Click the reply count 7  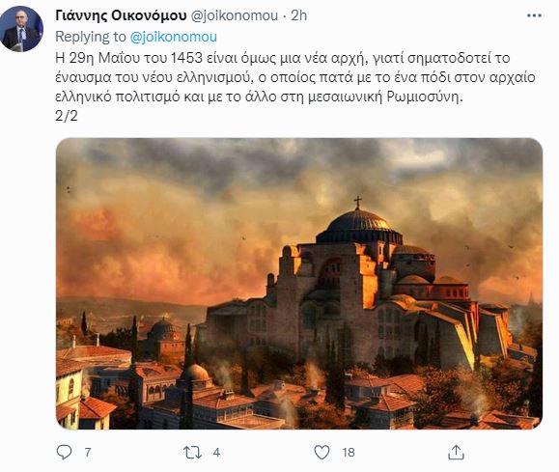[x=88, y=453]
